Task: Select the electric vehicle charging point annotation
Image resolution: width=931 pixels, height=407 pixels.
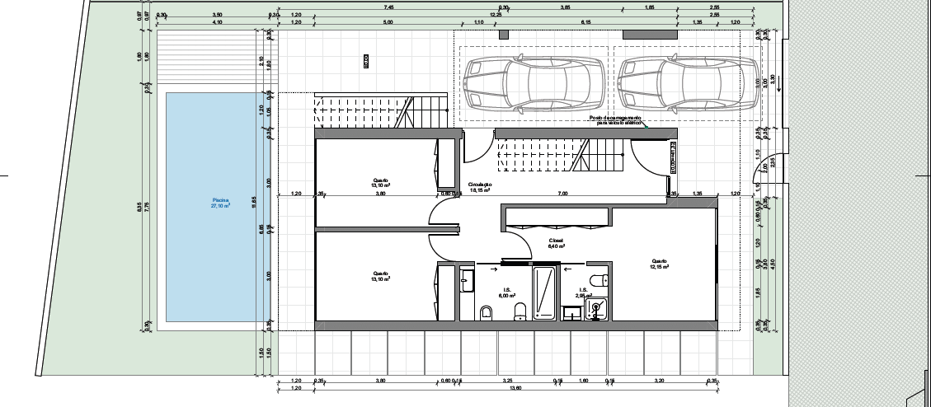Action: click(x=618, y=120)
